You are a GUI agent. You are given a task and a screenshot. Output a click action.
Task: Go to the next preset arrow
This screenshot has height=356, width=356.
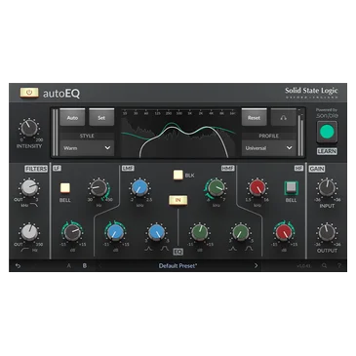pos(256,265)
